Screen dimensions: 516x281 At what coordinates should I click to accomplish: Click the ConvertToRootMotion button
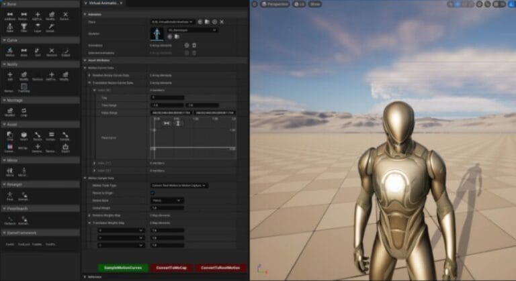[x=220, y=268]
